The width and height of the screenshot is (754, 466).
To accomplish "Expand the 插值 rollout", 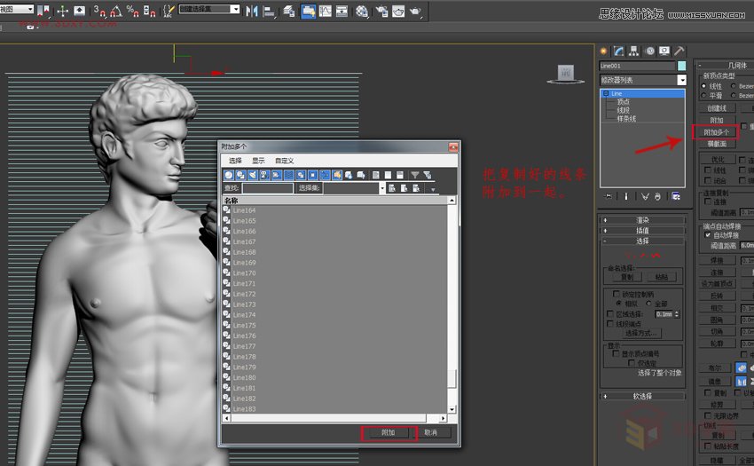I will 642,231.
